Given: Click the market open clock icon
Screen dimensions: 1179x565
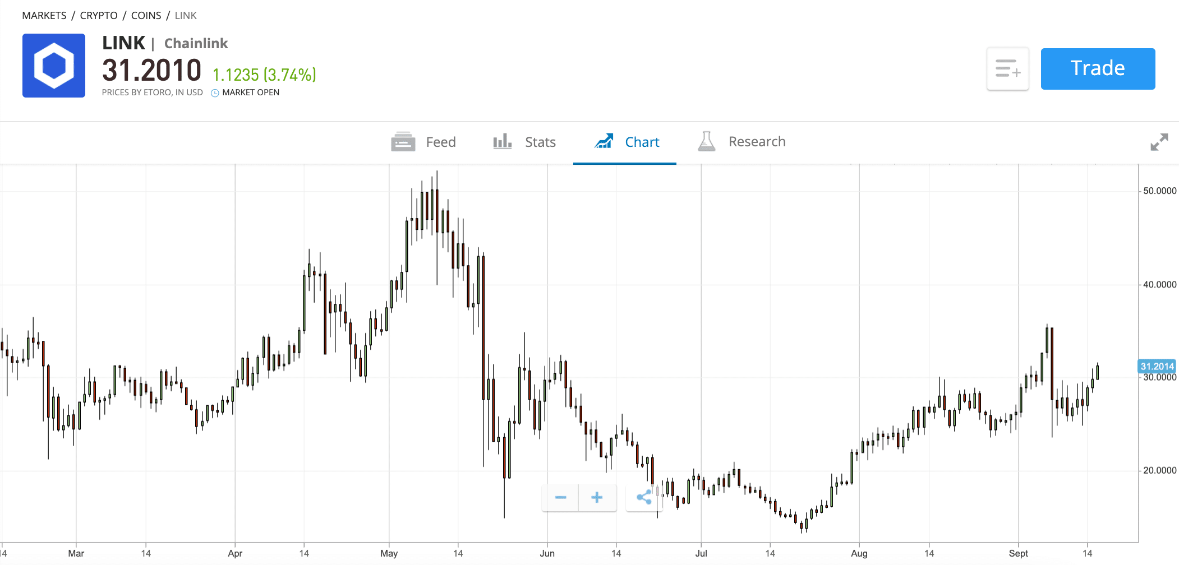Looking at the screenshot, I should point(215,93).
